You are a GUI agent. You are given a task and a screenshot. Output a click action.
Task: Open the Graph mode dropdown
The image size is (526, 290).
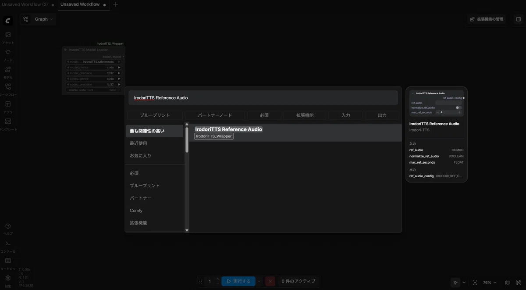coord(44,19)
